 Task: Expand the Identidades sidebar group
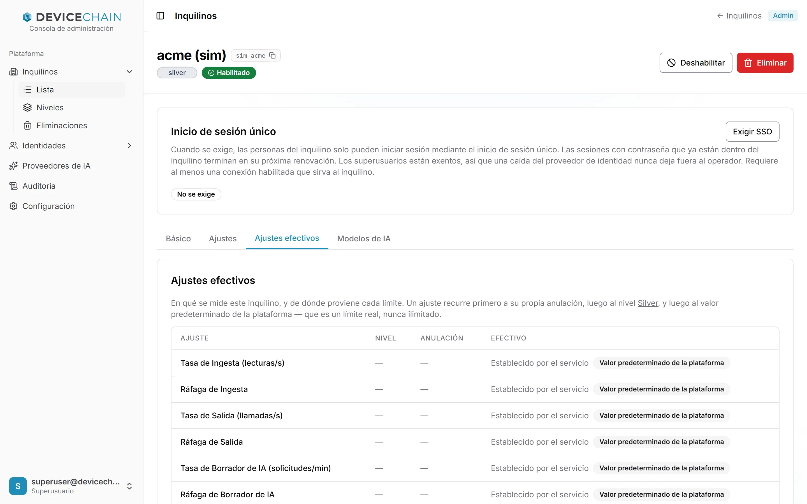click(129, 146)
